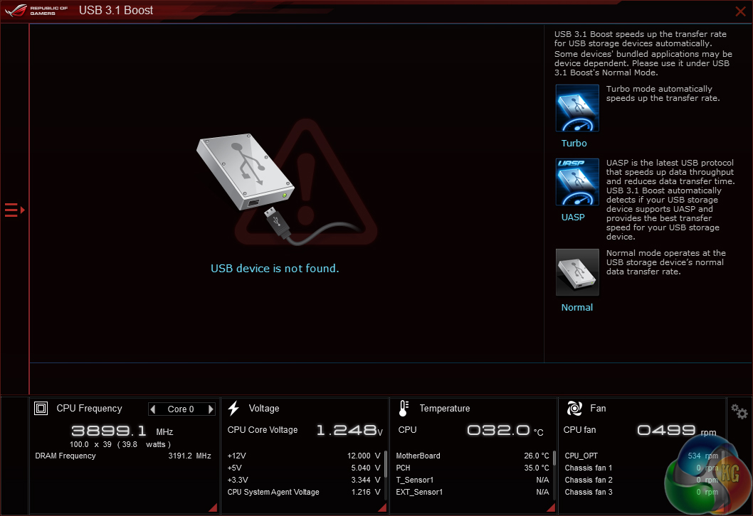Select the Turbo mode icon
Screen dimensions: 753x516
(x=576, y=108)
